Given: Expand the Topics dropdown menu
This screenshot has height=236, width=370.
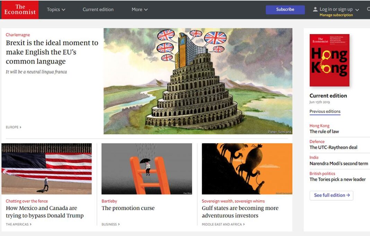Looking at the screenshot, I should pyautogui.click(x=56, y=9).
